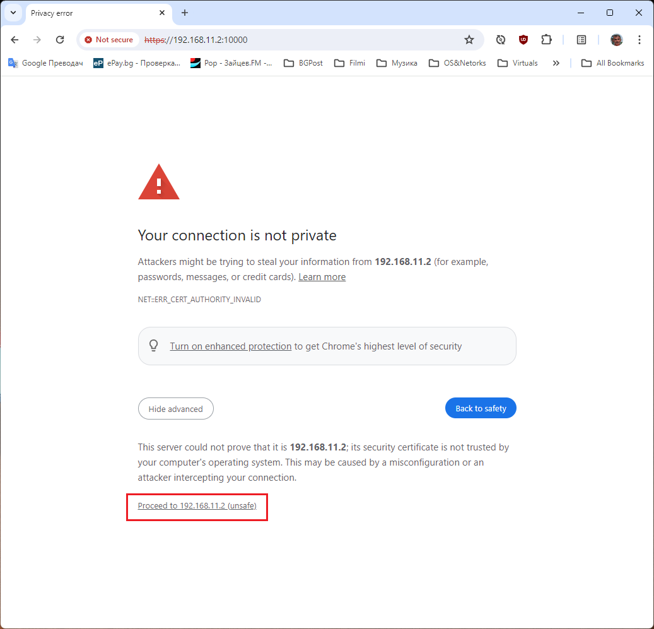
Task: Bookmark this page with star icon
Action: [469, 40]
